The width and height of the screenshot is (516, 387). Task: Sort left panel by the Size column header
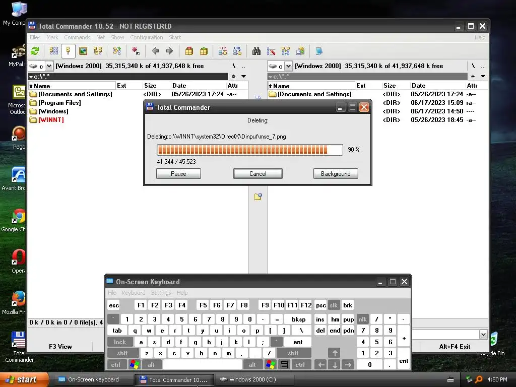157,86
